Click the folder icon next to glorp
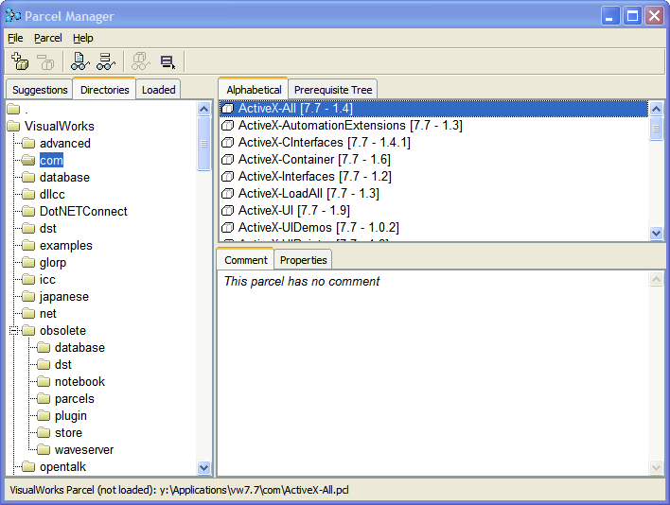Image resolution: width=670 pixels, height=505 pixels. (x=28, y=263)
